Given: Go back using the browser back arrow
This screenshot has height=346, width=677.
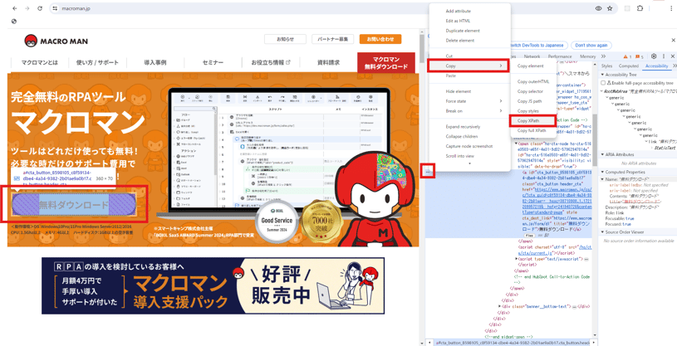Looking at the screenshot, I should (x=14, y=8).
